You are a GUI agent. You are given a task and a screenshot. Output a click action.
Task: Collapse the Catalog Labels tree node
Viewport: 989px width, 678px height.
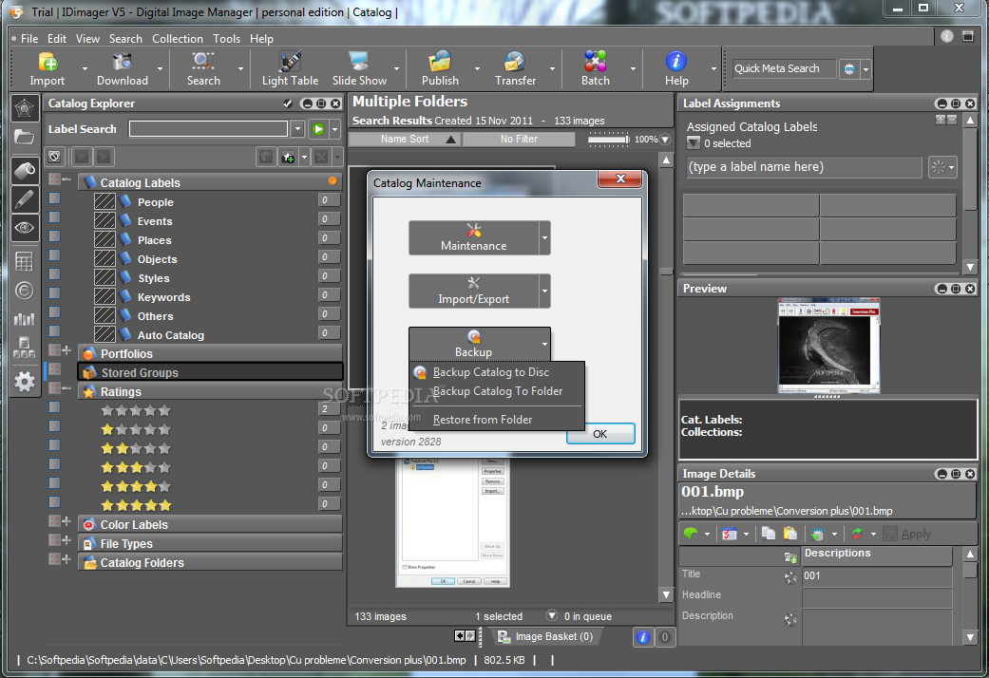(x=67, y=179)
